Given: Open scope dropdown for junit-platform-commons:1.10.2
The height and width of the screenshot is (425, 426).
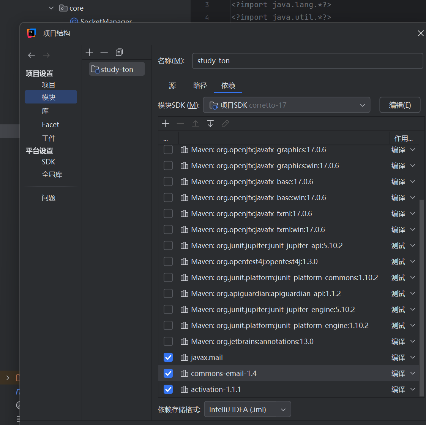Looking at the screenshot, I should click(x=412, y=277).
